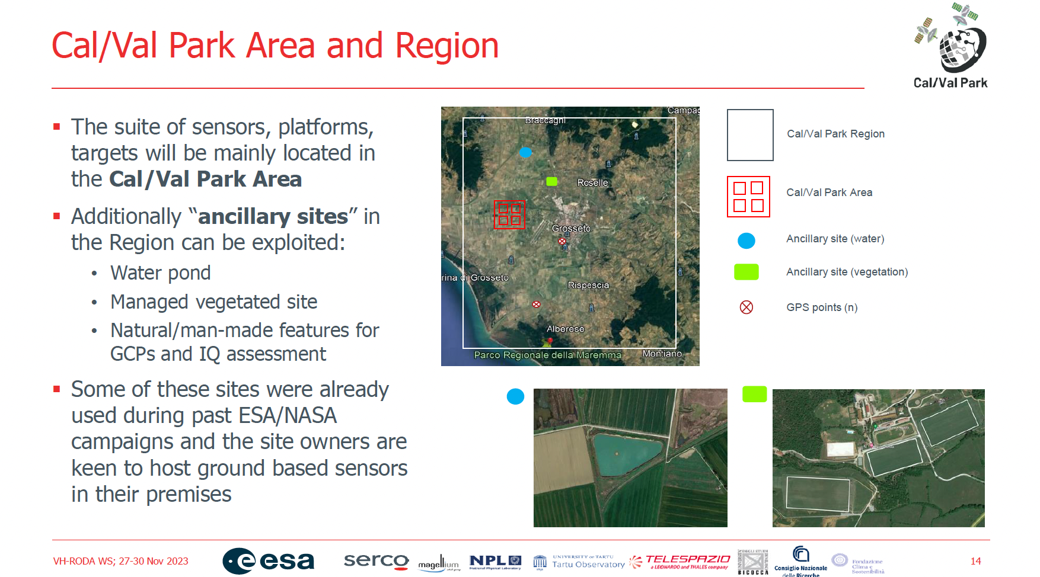Click the Tartu Observatory logo
Screen dimensions: 1040x577
(x=579, y=562)
